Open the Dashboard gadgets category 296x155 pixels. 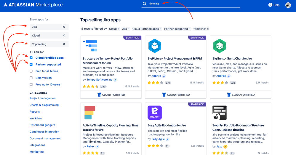[x=42, y=125]
